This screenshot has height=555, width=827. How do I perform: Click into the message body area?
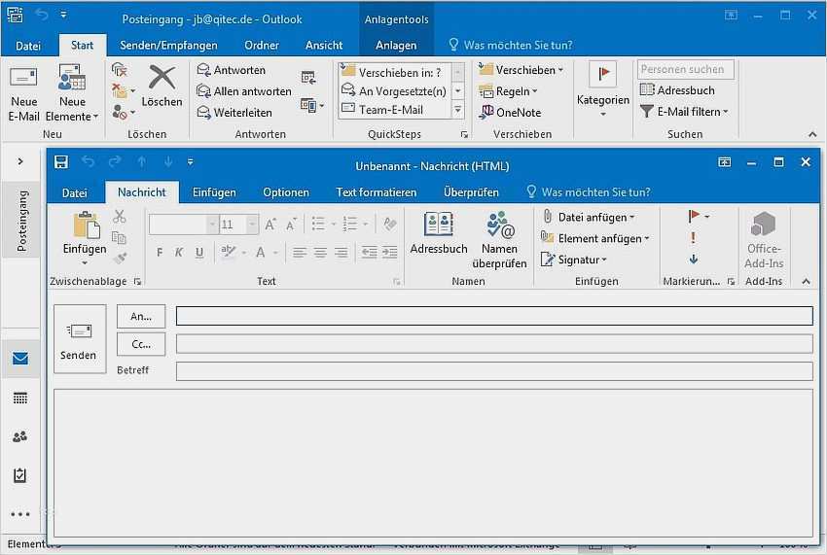point(433,463)
